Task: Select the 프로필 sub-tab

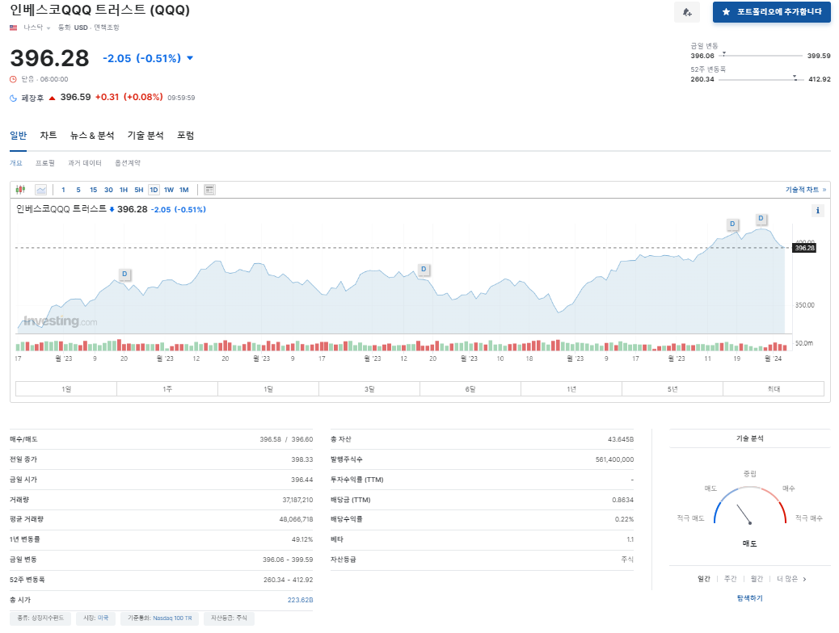Action: click(45, 162)
